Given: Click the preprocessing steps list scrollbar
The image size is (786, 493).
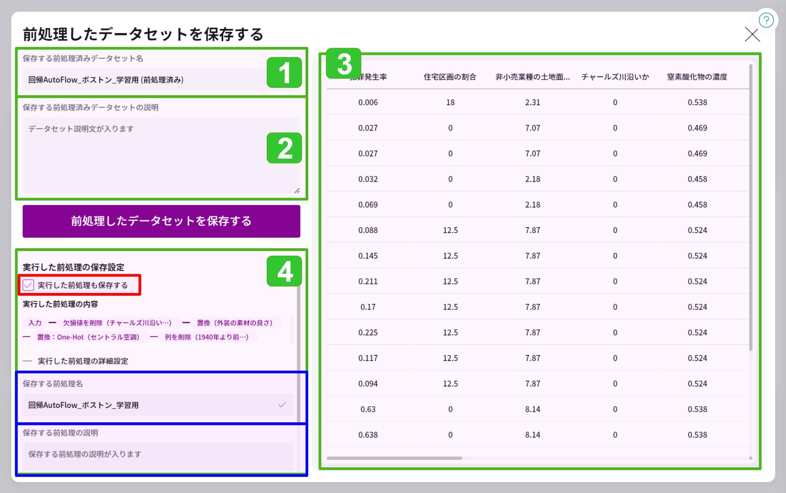Looking at the screenshot, I should tap(292, 330).
